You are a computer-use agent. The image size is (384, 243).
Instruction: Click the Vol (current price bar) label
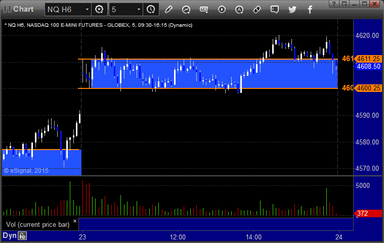38,224
